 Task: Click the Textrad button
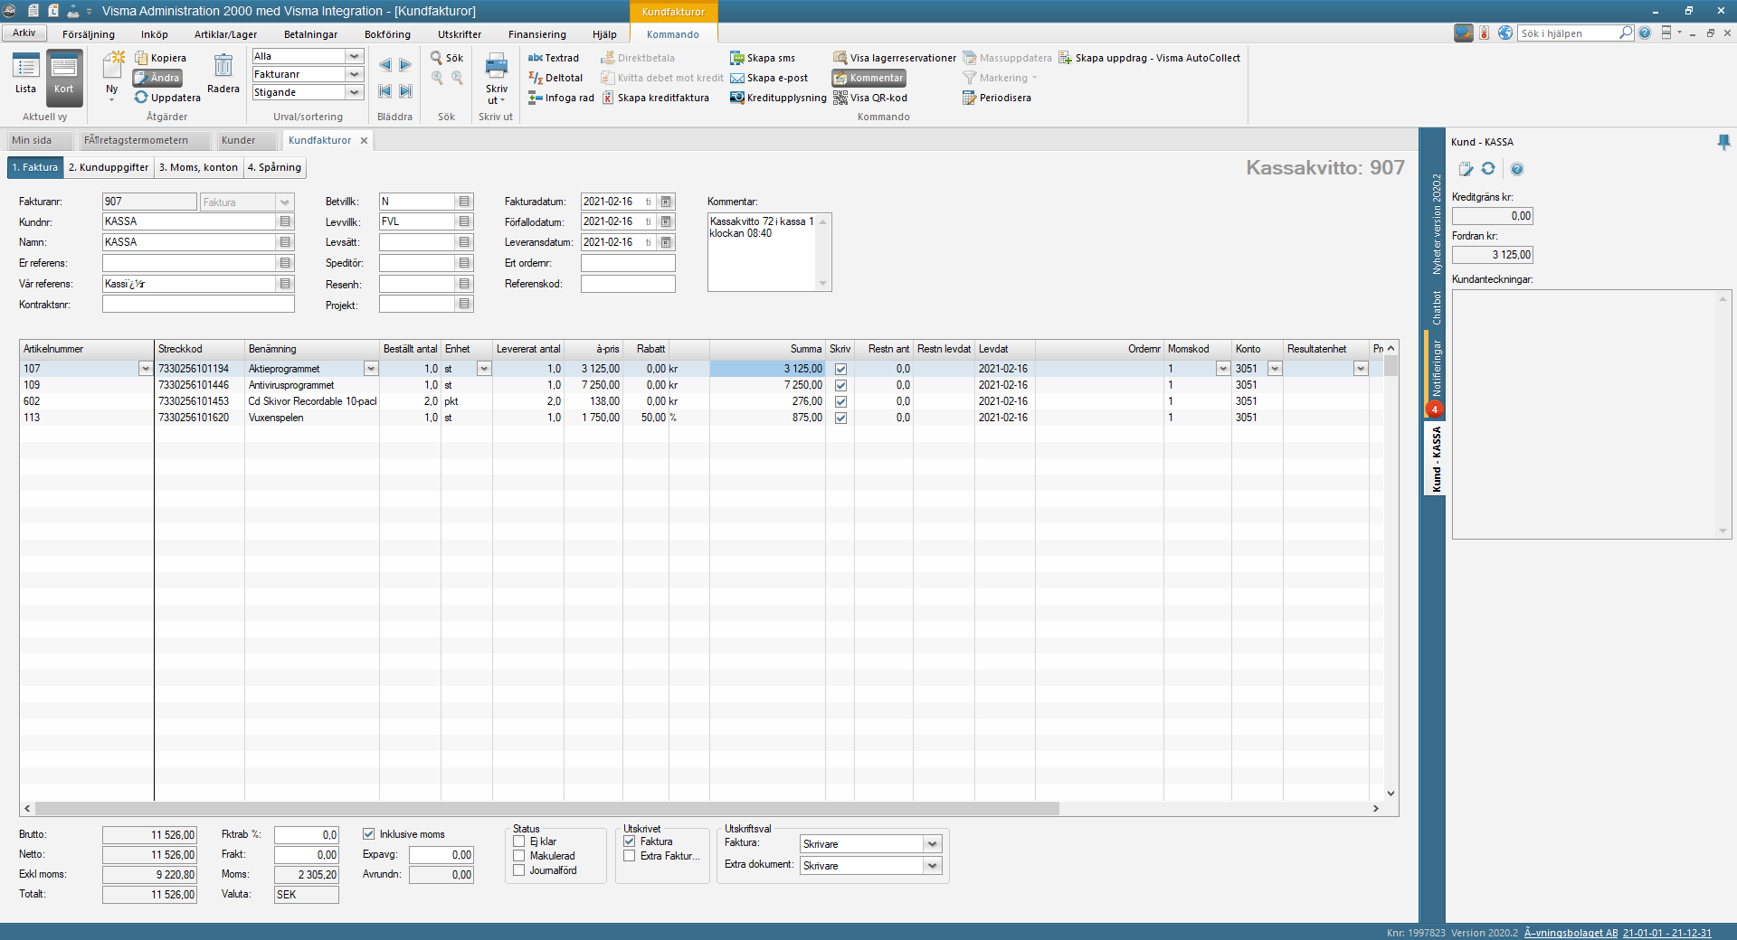click(554, 58)
